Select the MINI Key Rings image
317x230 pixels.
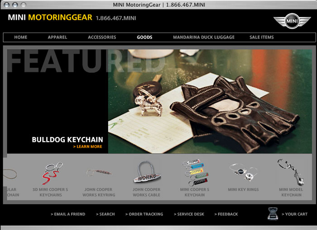pos(243,173)
